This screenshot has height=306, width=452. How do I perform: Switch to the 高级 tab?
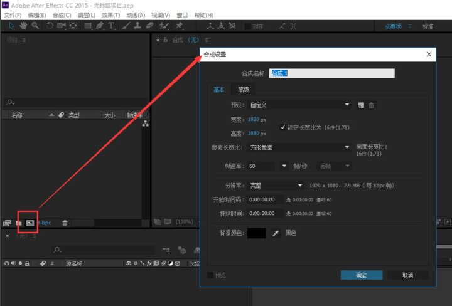pos(244,90)
